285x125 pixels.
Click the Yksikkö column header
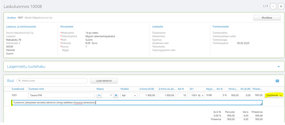[124, 89]
